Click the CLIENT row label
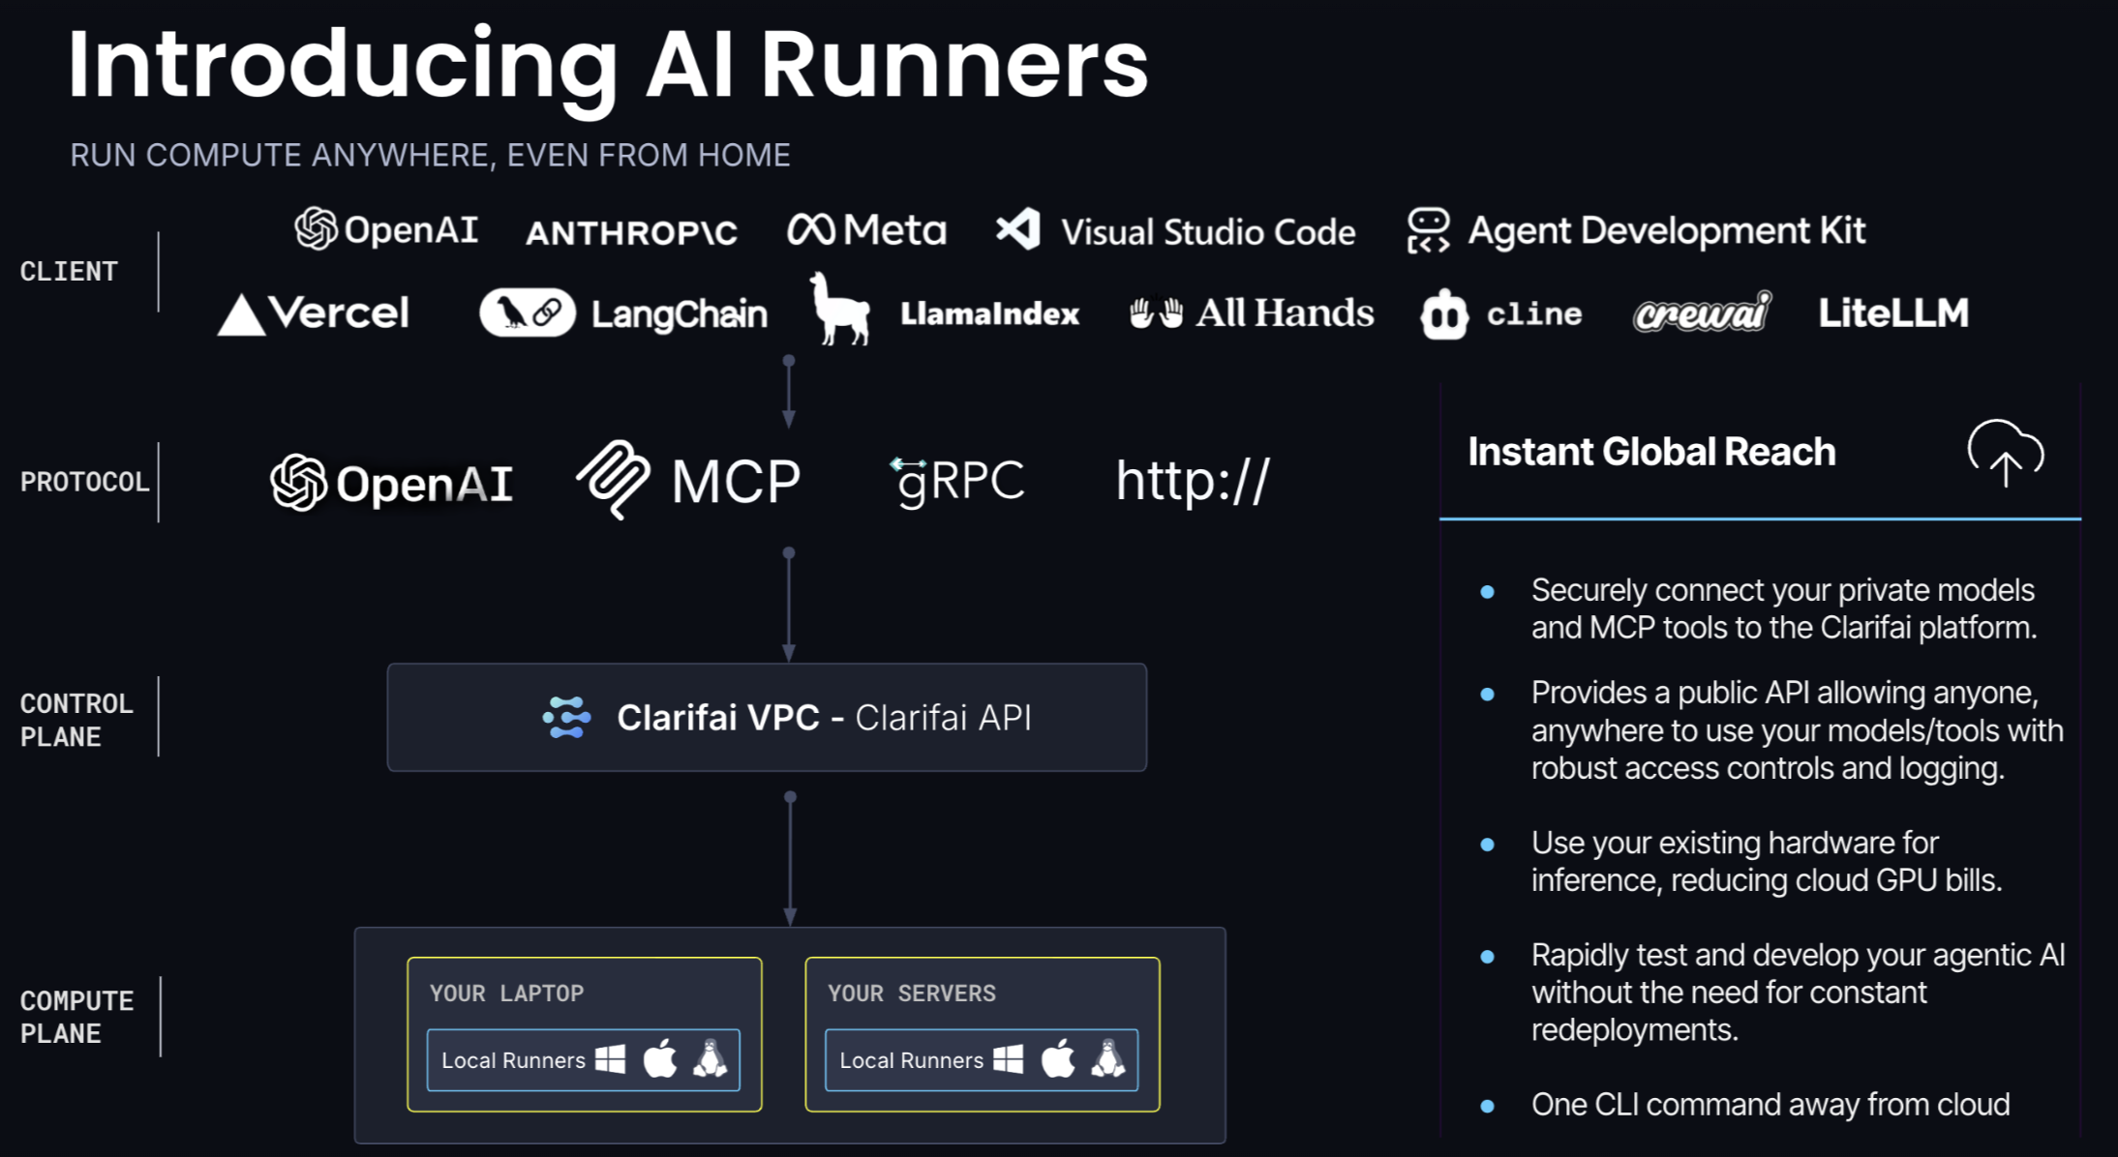Screen dimensions: 2118x1157 [69, 272]
